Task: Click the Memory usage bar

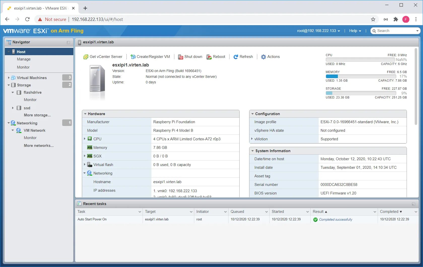Action: pos(361,76)
